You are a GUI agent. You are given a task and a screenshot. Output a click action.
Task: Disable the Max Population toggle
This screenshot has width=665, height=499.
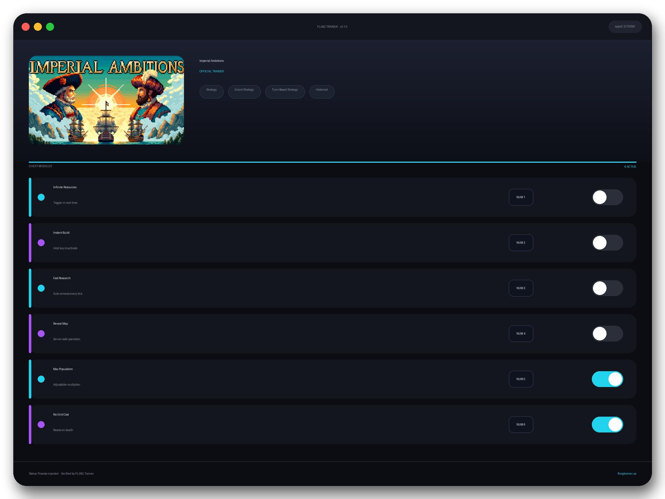pyautogui.click(x=607, y=379)
